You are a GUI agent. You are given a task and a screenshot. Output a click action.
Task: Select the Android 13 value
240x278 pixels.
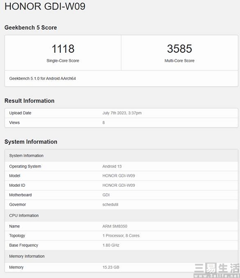tap(112, 166)
